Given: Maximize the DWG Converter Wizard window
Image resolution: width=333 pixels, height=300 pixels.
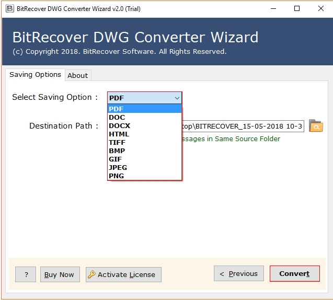Looking at the screenshot, I should click(x=297, y=9).
